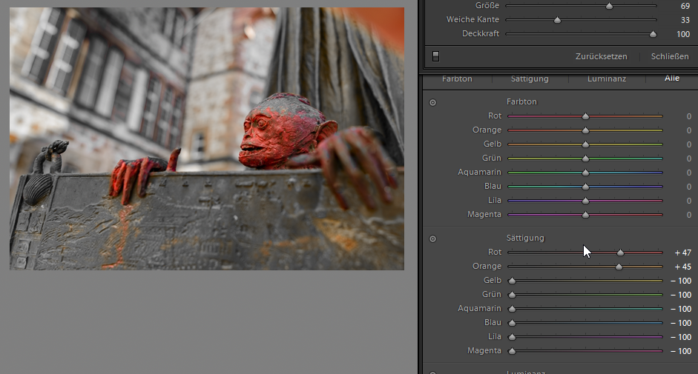698x374 pixels.
Task: Select the Alle tab
Action: click(671, 79)
